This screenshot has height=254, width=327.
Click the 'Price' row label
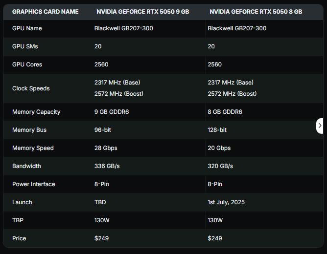pos(19,238)
